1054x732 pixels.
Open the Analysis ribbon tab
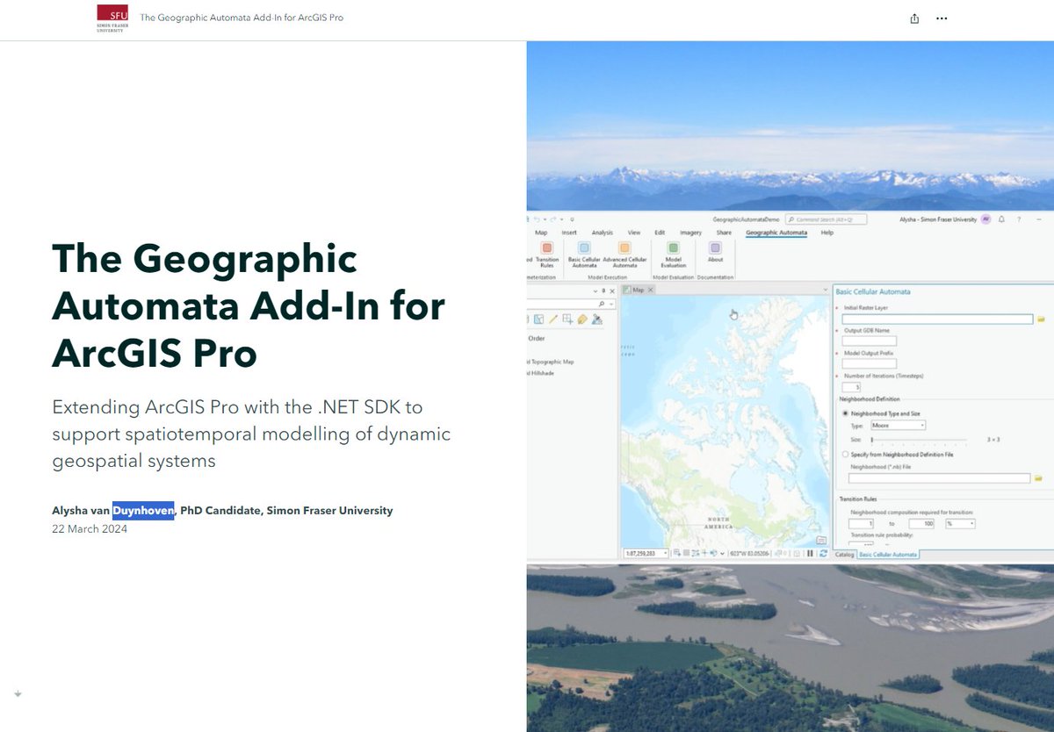click(603, 233)
